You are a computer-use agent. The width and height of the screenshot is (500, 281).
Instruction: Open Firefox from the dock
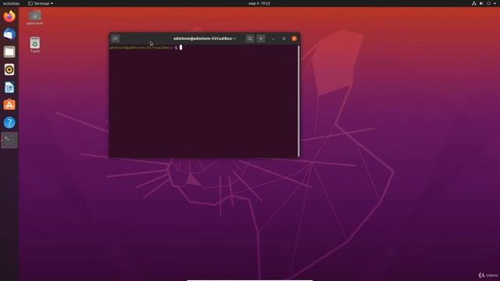pos(9,16)
